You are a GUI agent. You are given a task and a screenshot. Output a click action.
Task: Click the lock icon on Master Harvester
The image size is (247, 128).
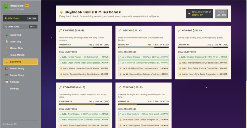61,68
